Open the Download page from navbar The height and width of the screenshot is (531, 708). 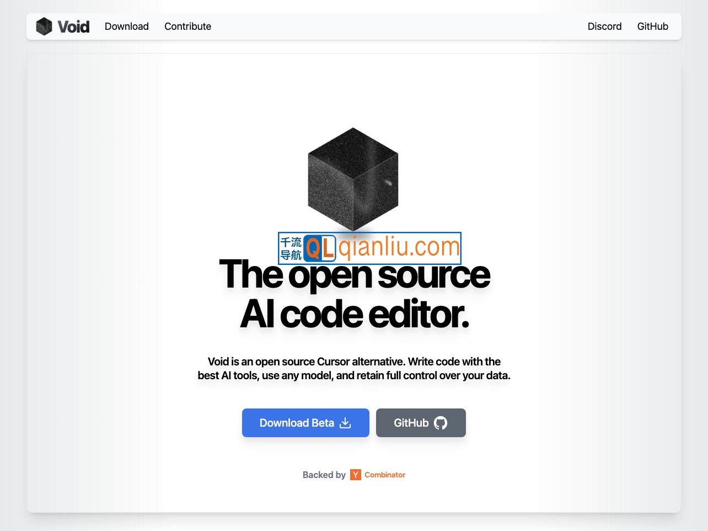pos(126,26)
